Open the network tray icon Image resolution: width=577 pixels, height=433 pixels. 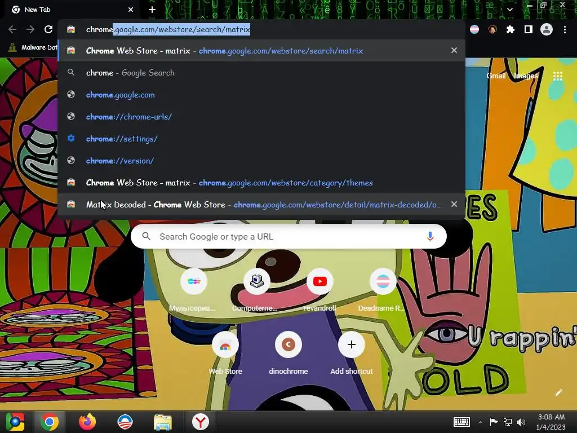[x=508, y=422]
